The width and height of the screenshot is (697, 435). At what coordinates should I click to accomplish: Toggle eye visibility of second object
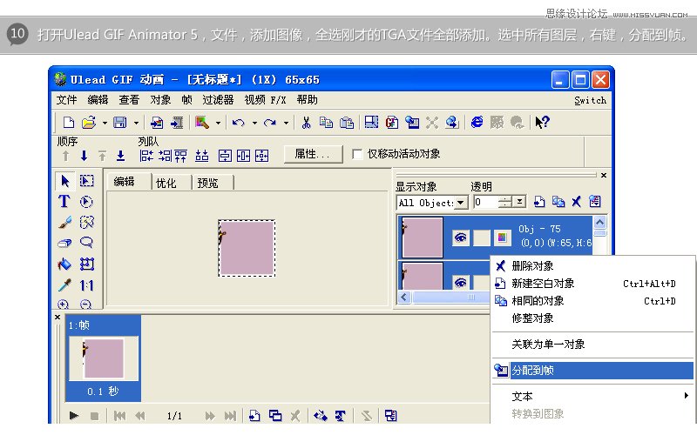point(461,281)
